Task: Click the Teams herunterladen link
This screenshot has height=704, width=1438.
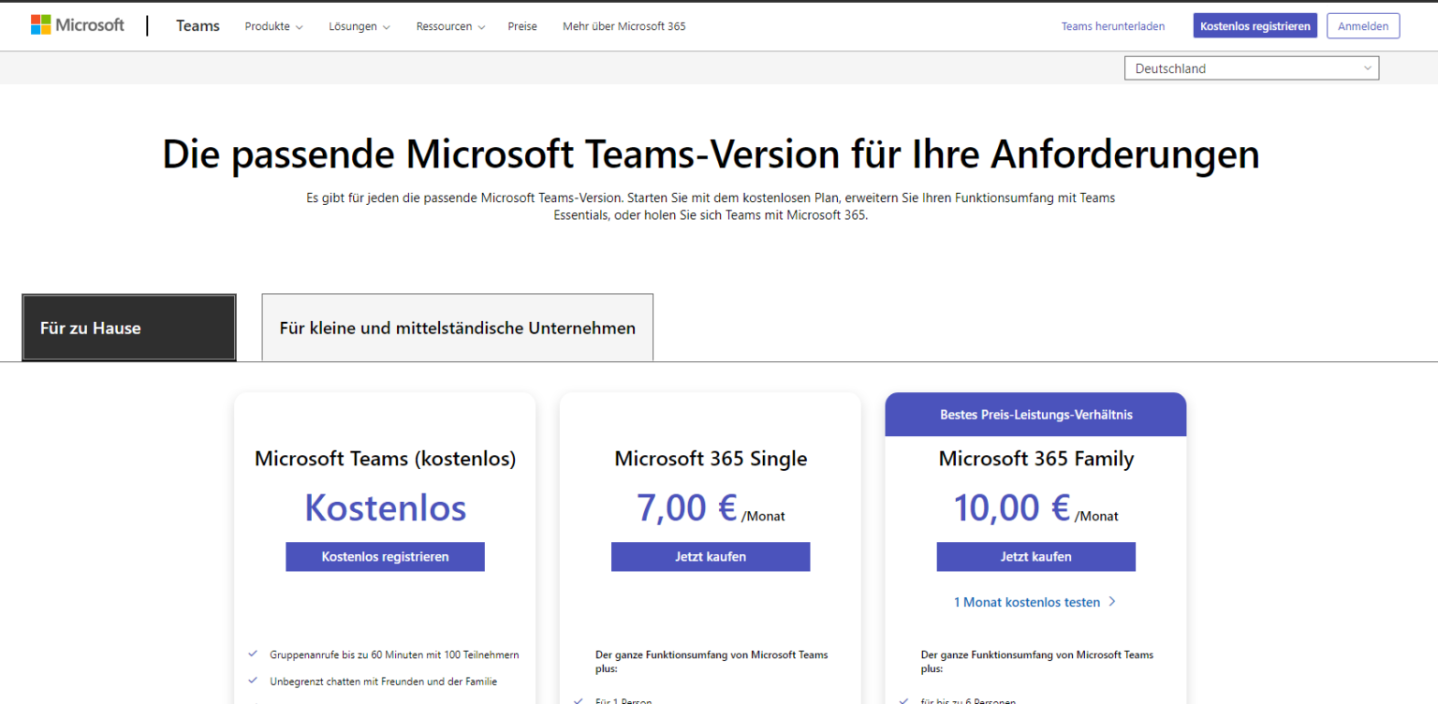Action: click(1112, 26)
